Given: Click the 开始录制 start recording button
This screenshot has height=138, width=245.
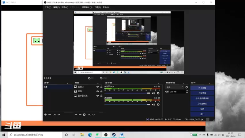Looking at the screenshot, I should click(202, 93).
